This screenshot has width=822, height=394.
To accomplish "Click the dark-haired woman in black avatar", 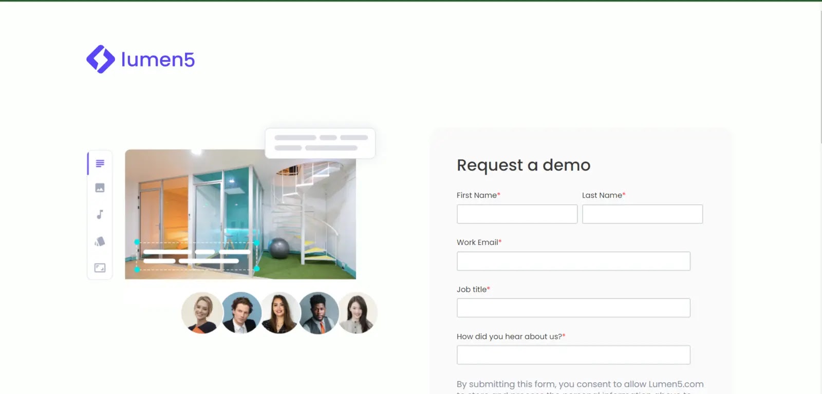I will 280,313.
